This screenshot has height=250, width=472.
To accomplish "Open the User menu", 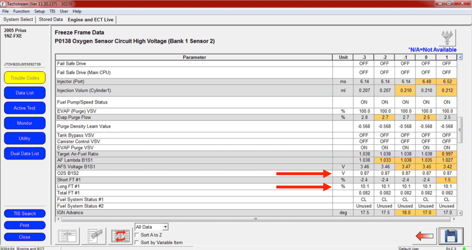I will pyautogui.click(x=64, y=11).
